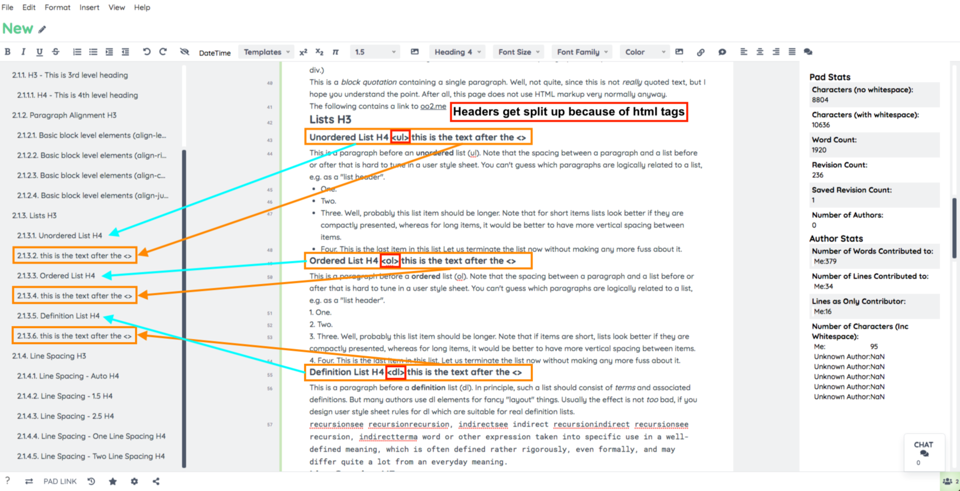Toggle bold formatting
The width and height of the screenshot is (960, 491).
(7, 52)
